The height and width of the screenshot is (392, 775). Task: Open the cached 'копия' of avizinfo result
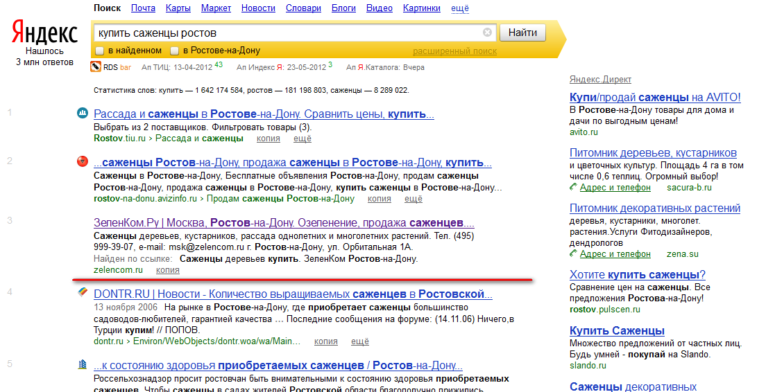pos(379,199)
